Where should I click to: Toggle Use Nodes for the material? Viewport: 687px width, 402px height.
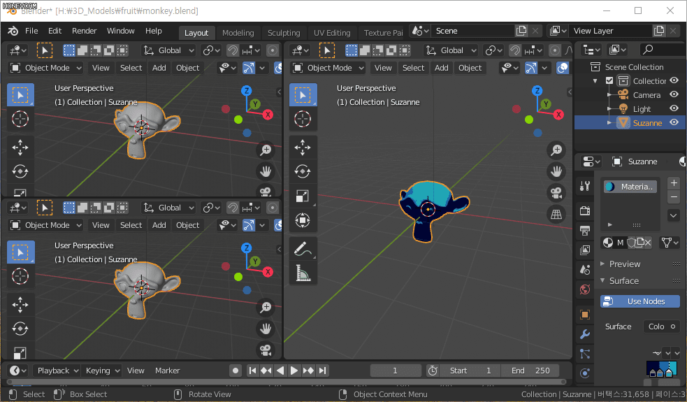click(640, 301)
